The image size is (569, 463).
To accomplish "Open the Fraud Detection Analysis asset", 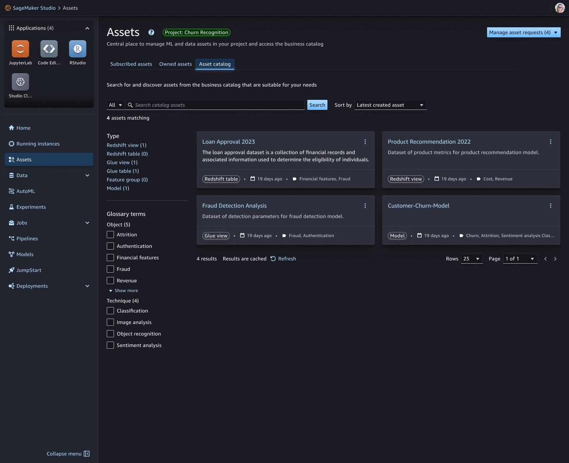I will (234, 206).
